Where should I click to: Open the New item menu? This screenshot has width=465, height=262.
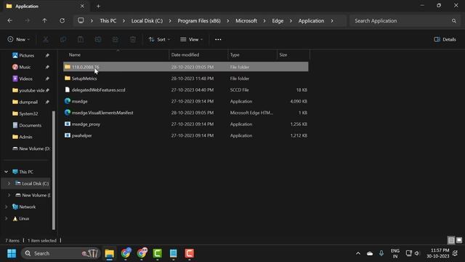point(19,39)
